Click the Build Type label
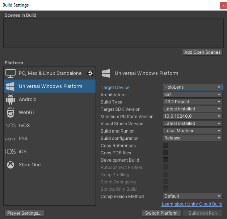 point(112,102)
